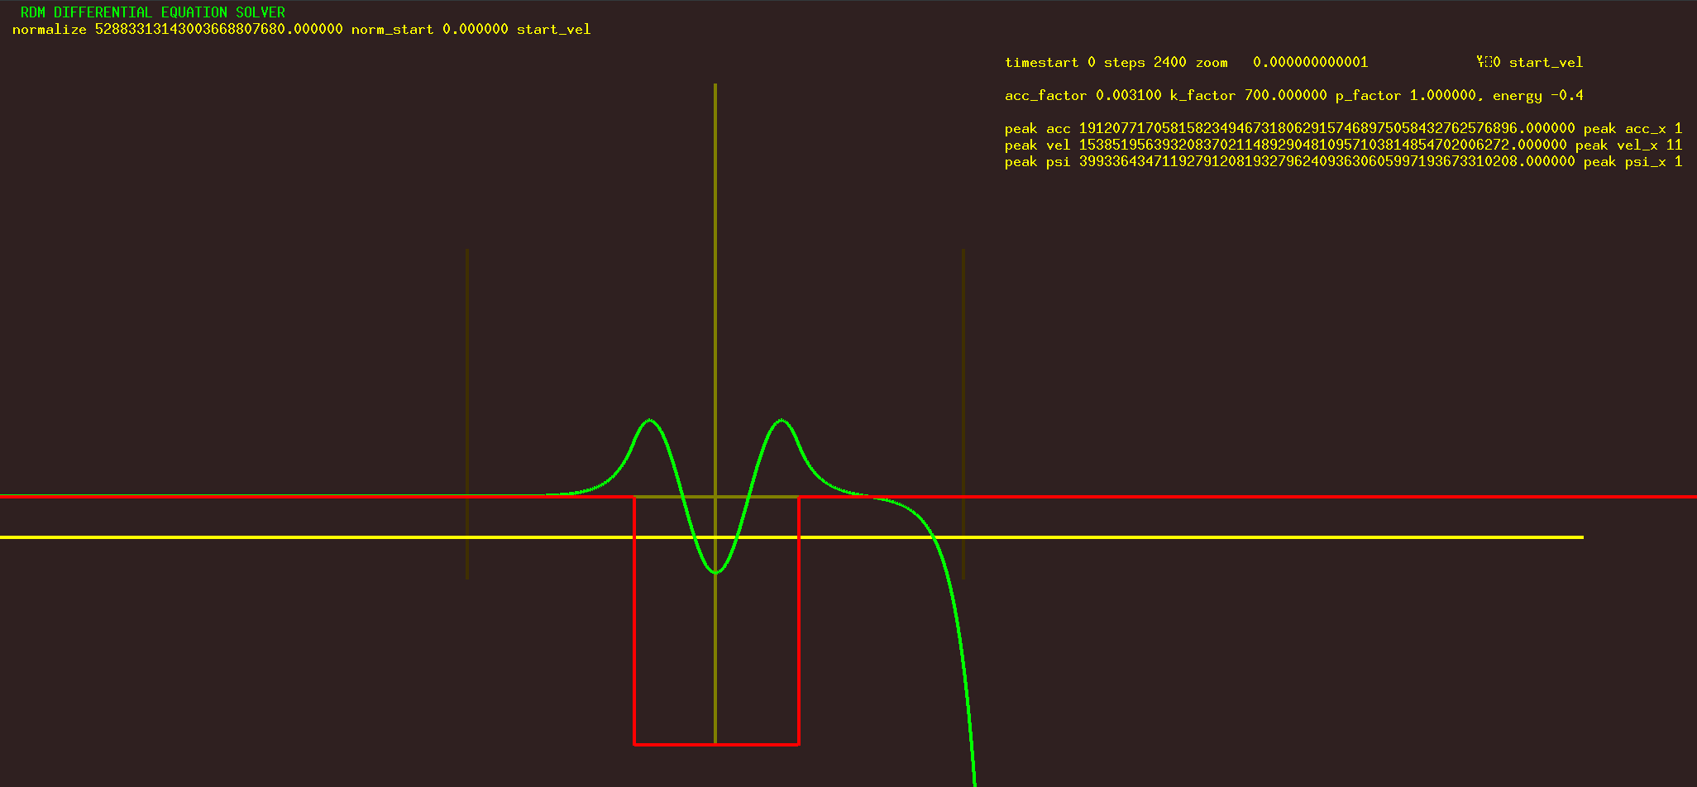Click the timestart 0 parameter
Screen dimensions: 1697x787
[x=1049, y=63]
